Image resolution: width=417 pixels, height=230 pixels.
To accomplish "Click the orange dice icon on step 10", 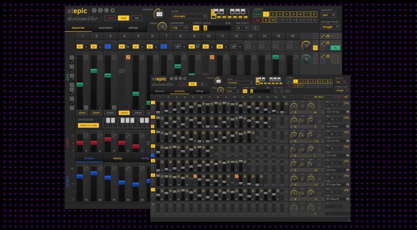I will coord(212,57).
